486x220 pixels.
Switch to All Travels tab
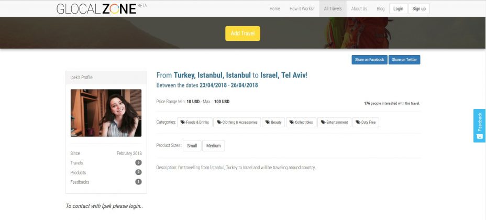(333, 9)
